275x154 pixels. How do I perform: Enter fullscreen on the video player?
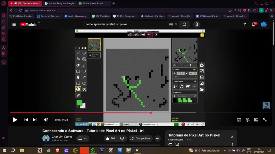tap(265, 120)
